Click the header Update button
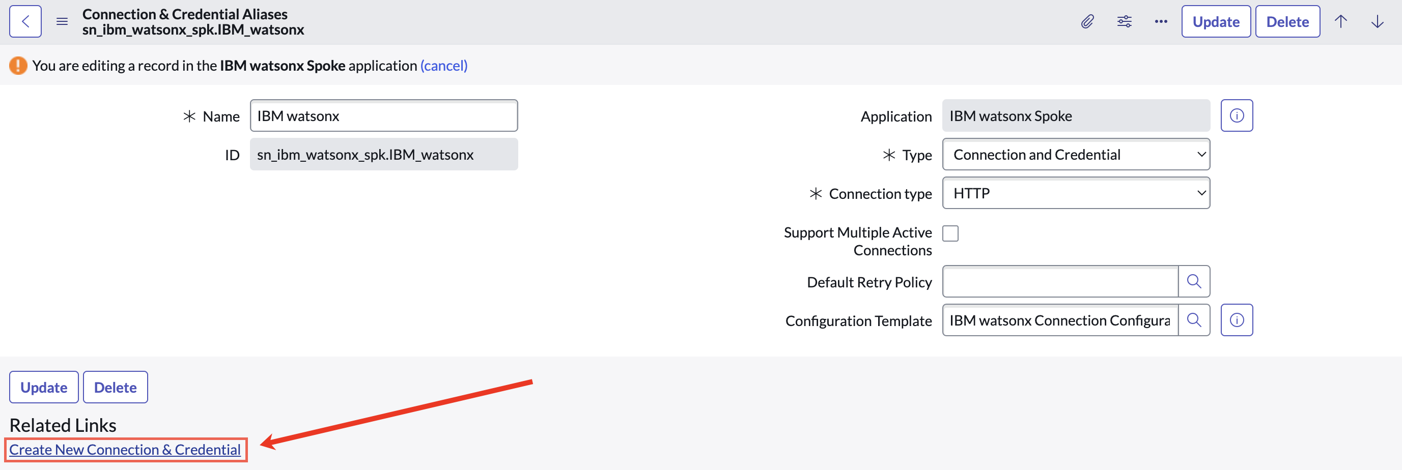1402x470 pixels. (x=1216, y=22)
